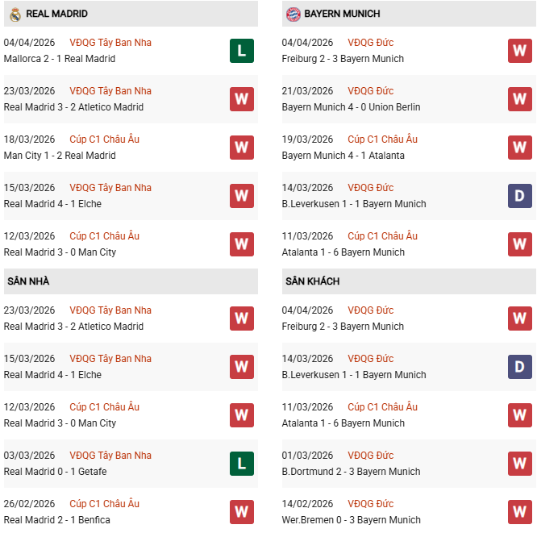Select the SÂN NHÀ section header
This screenshot has width=537, height=533.
(x=28, y=281)
